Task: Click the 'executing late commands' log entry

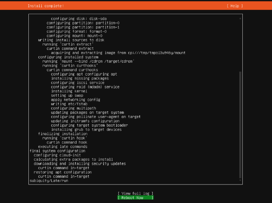Action: [x=64, y=146]
